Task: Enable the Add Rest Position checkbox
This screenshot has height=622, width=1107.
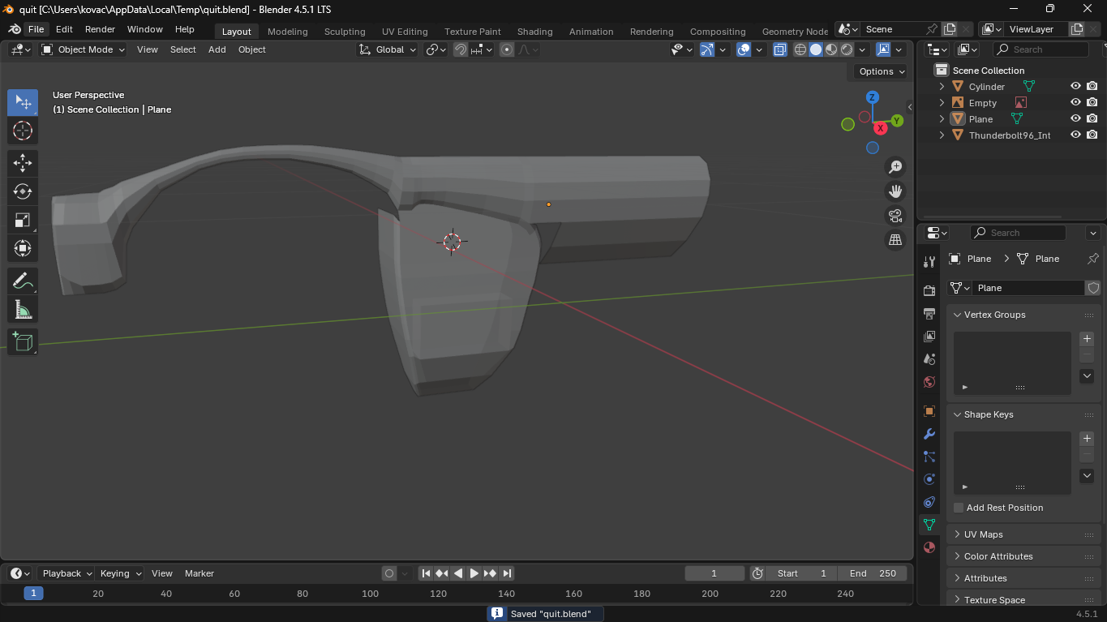Action: point(959,508)
